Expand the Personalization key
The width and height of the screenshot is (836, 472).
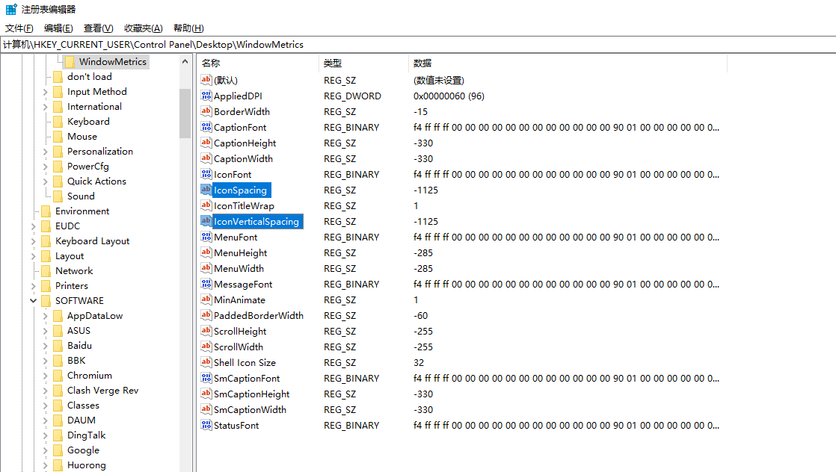click(x=46, y=152)
